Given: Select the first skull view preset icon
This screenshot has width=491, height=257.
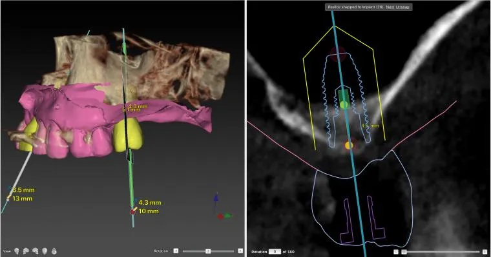Looking at the screenshot, I should point(17,251).
